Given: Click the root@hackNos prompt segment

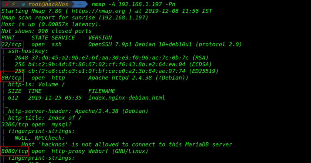Looking at the screenshot, I should pyautogui.click(x=48, y=4).
